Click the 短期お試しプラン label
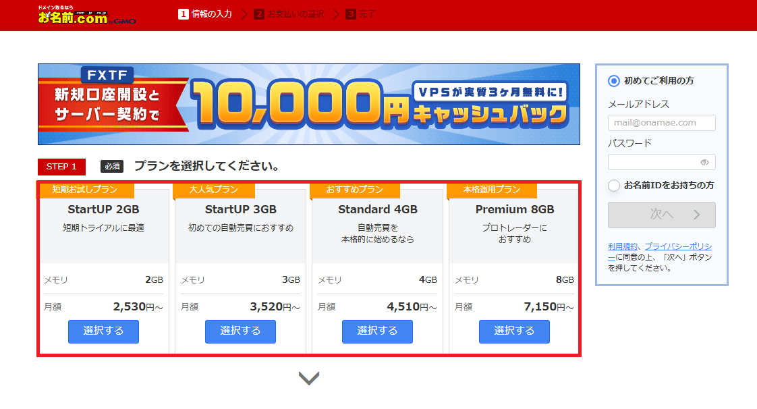Screen dimensions: 757x409 (85, 189)
